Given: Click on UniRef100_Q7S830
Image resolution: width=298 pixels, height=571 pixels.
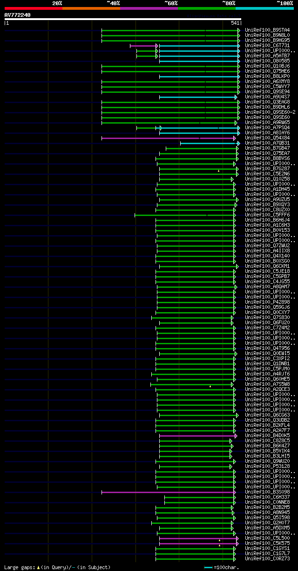Looking at the screenshot, I should click(x=267, y=318).
